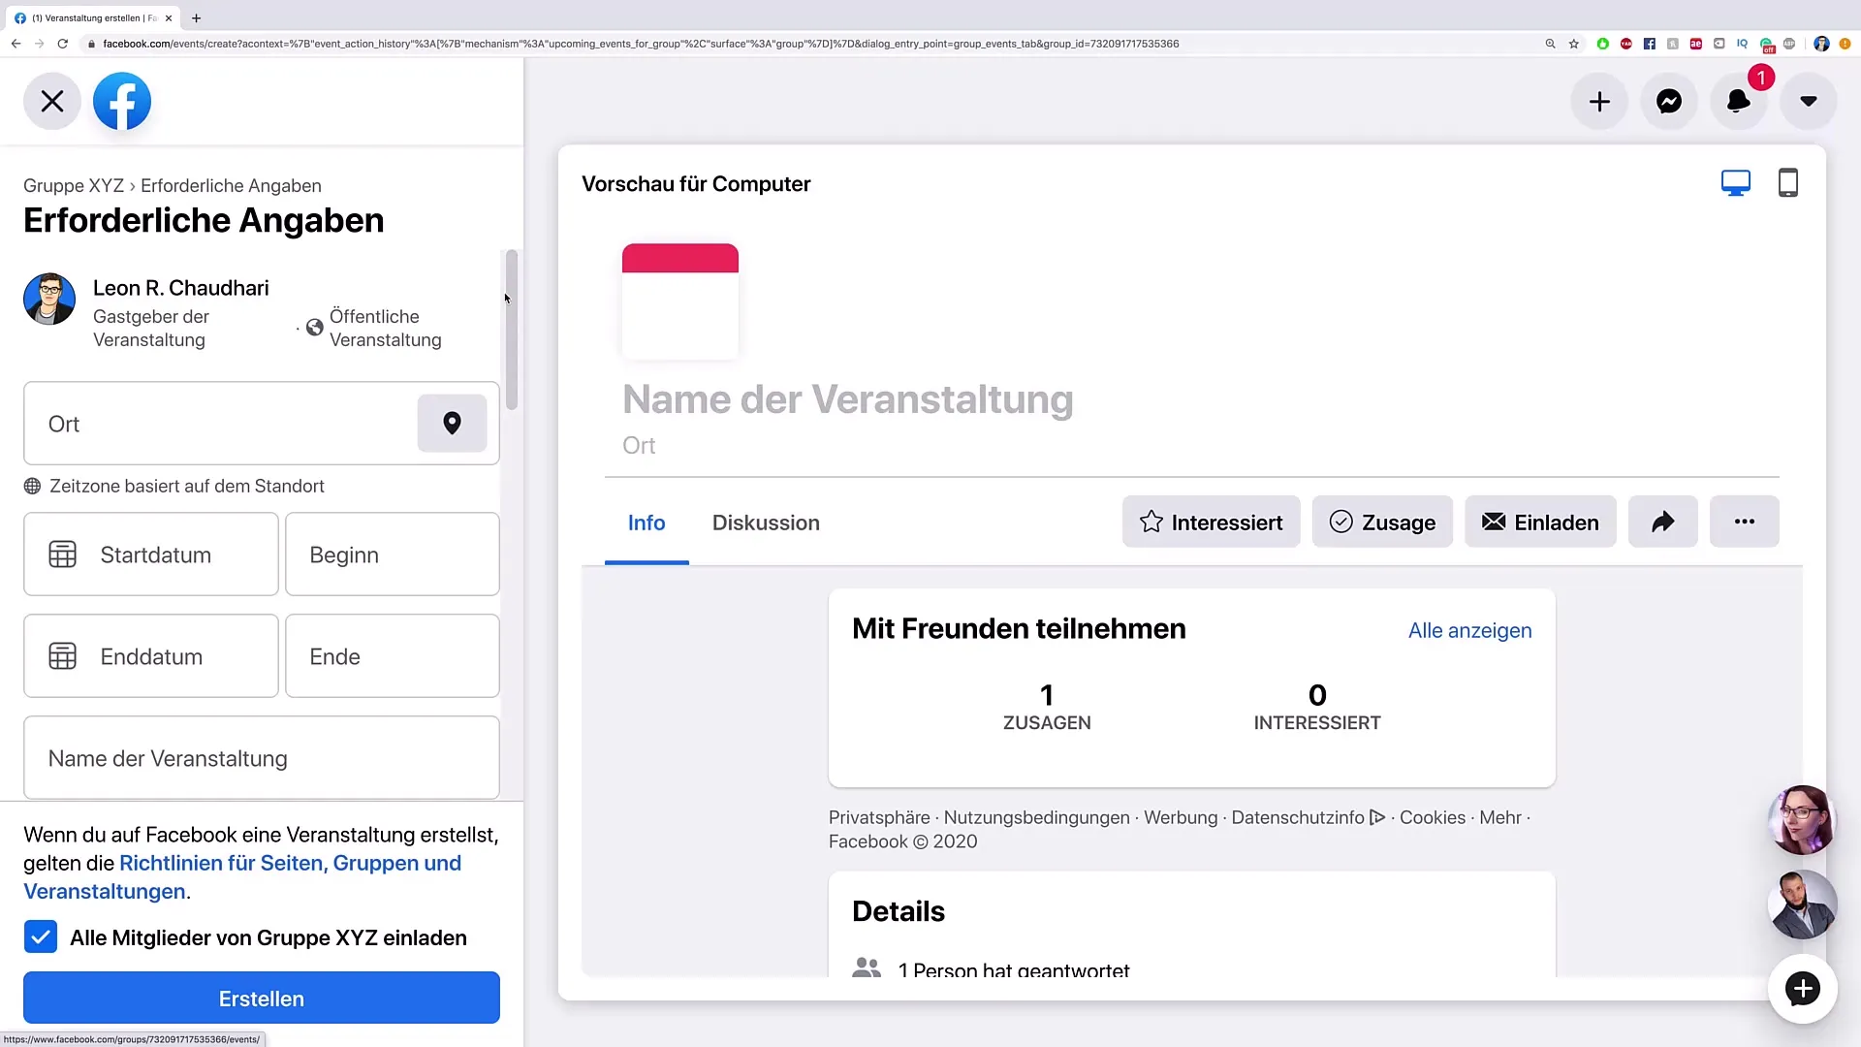Uncheck Alle Mitglieder von Gruppe XYZ einladen
The height and width of the screenshot is (1047, 1861).
click(x=41, y=937)
